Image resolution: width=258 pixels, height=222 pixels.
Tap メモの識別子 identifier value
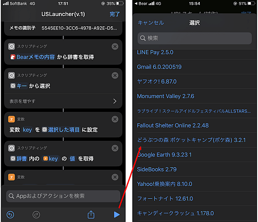pyautogui.click(x=79, y=28)
